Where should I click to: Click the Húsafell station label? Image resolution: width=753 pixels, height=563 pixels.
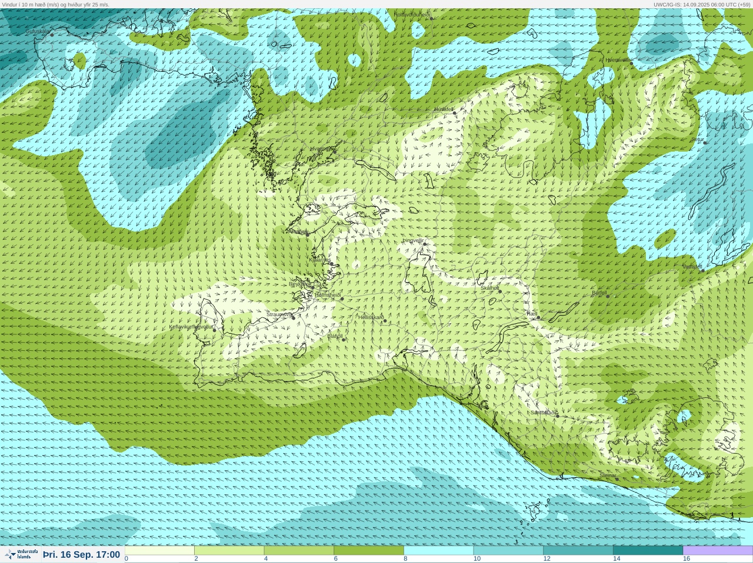[444, 109]
